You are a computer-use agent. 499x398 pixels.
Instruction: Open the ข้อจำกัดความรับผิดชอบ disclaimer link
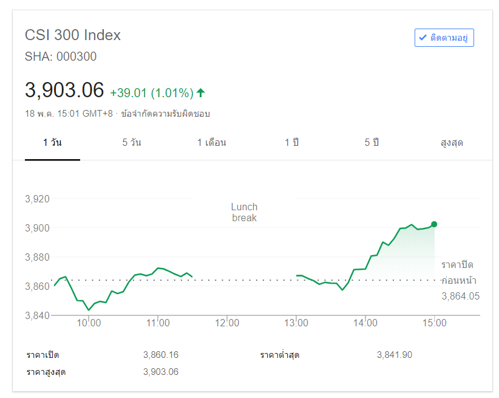pyautogui.click(x=165, y=114)
